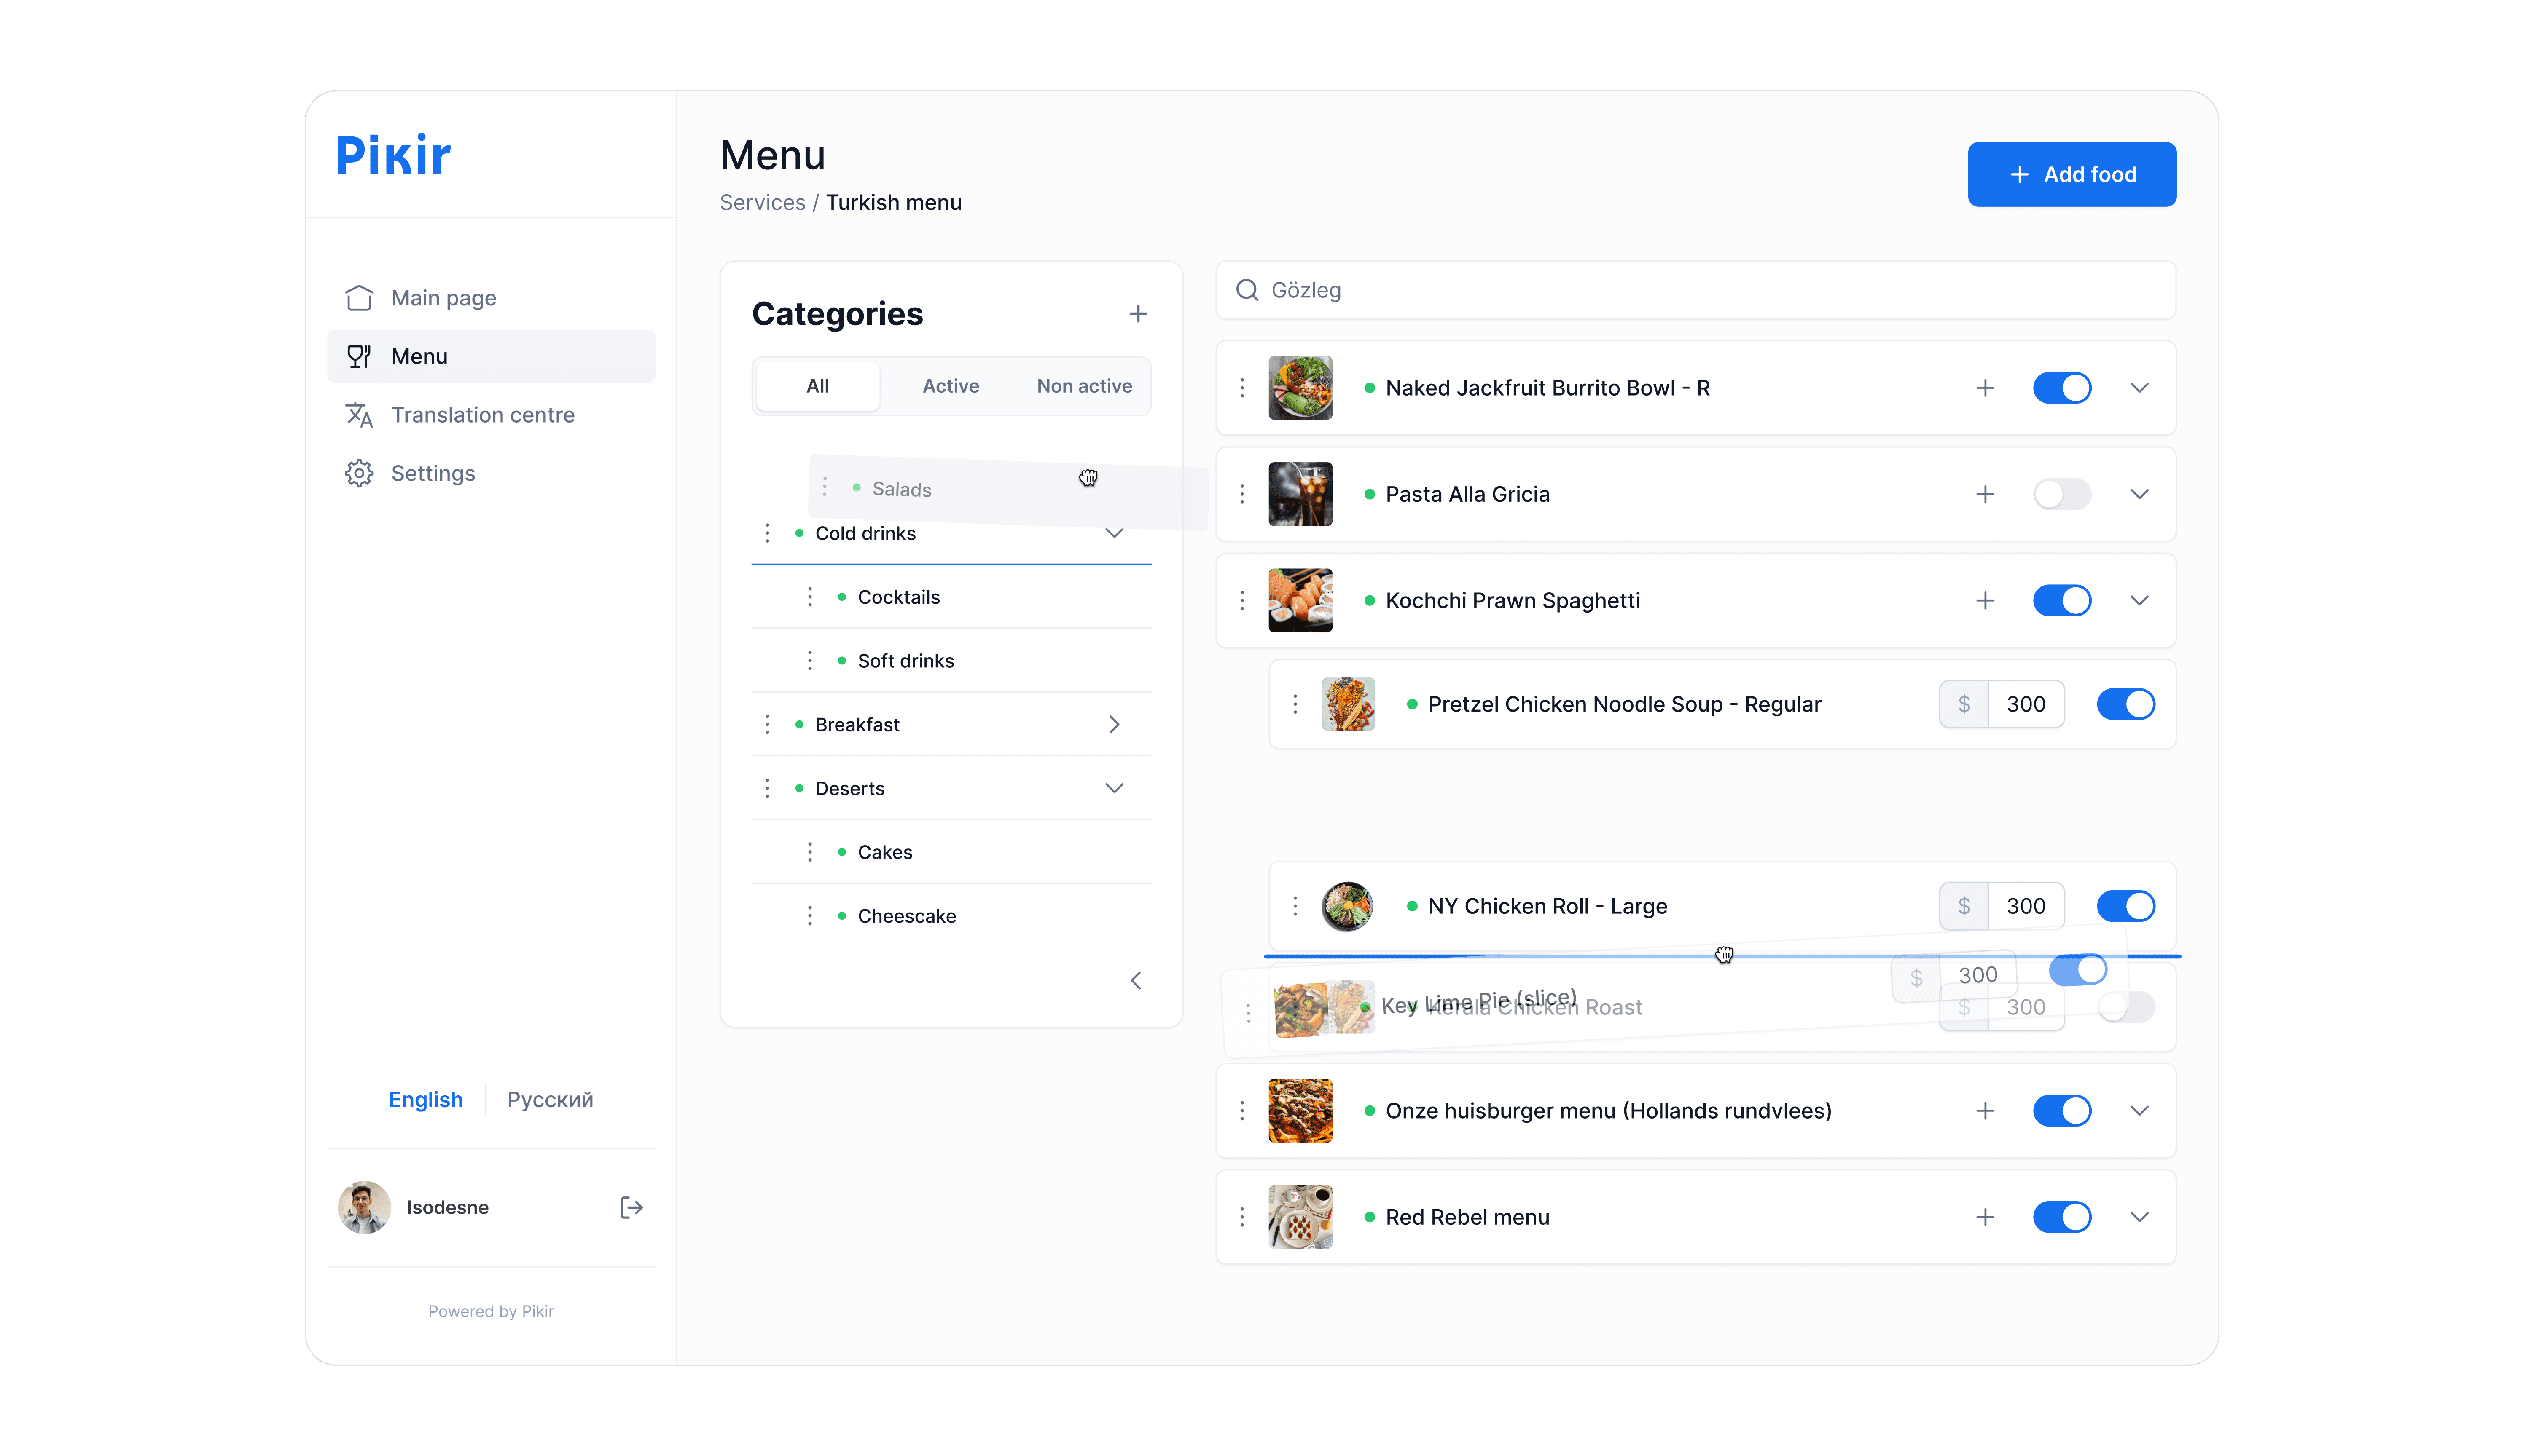This screenshot has height=1456, width=2523.
Task: Click the plus icon on the Pasta Alla Gricia row
Action: tap(1985, 494)
